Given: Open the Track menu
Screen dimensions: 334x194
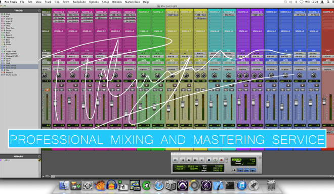Looking at the screenshot, I should [x=48, y=2].
